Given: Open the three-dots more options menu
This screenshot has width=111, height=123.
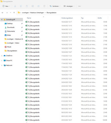Looking at the screenshot, I should pos(79,6).
